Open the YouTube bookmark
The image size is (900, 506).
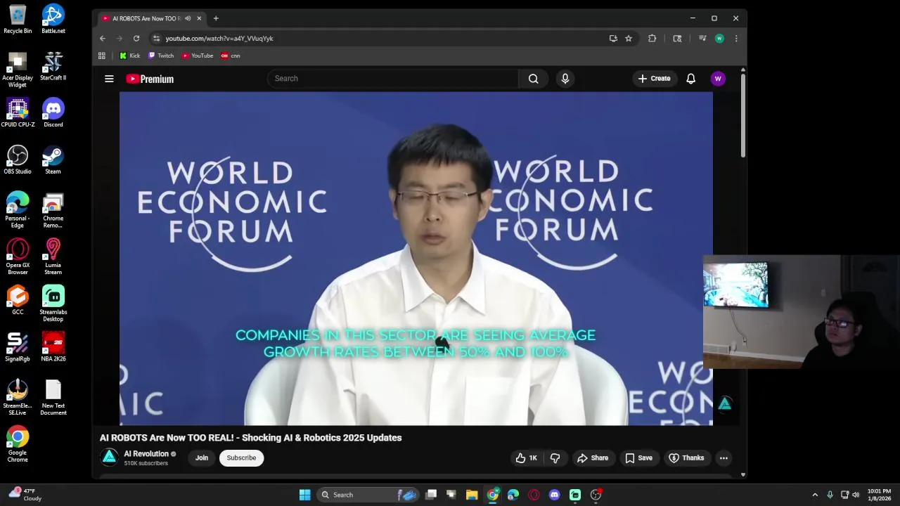click(198, 56)
